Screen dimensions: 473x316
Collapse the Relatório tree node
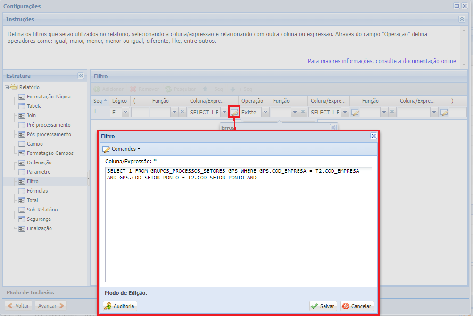7,87
